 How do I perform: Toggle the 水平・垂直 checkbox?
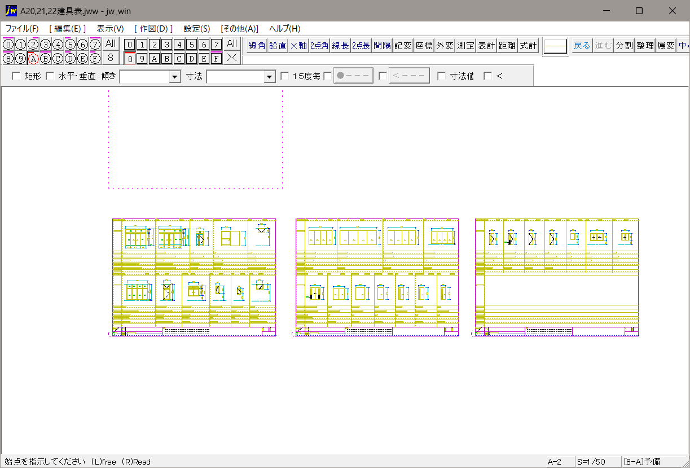pyautogui.click(x=50, y=76)
